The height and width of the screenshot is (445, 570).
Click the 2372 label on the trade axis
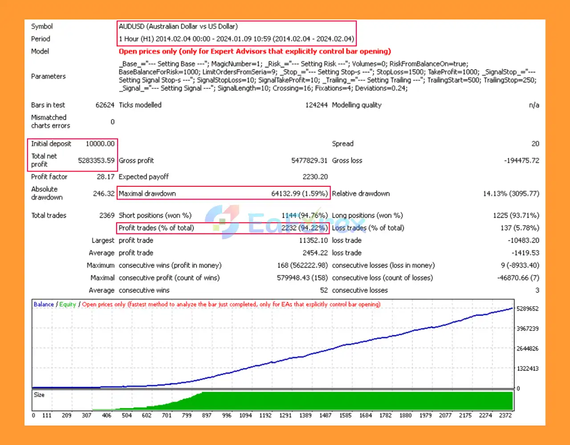[505, 415]
